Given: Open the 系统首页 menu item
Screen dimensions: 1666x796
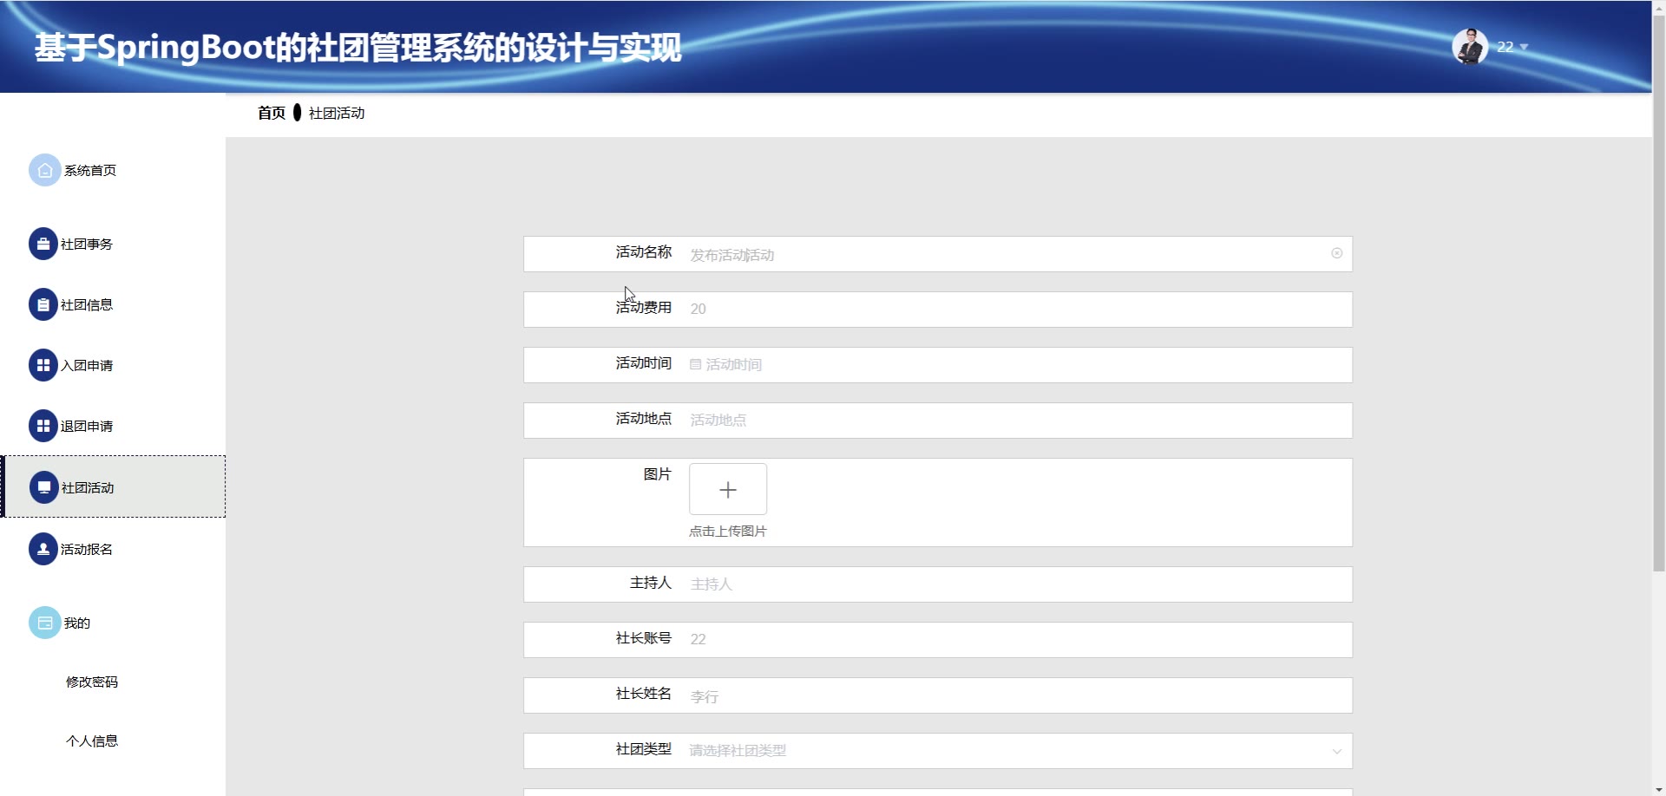Looking at the screenshot, I should (113, 171).
